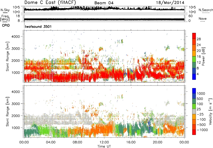The width and height of the screenshot is (213, 148).
Task: Click the 'CPID' label
Action: (x=6, y=25)
